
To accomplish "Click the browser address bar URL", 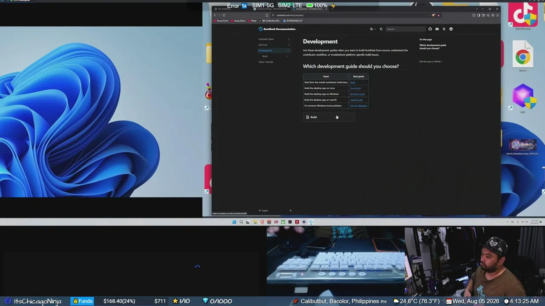I will pyautogui.click(x=290, y=15).
